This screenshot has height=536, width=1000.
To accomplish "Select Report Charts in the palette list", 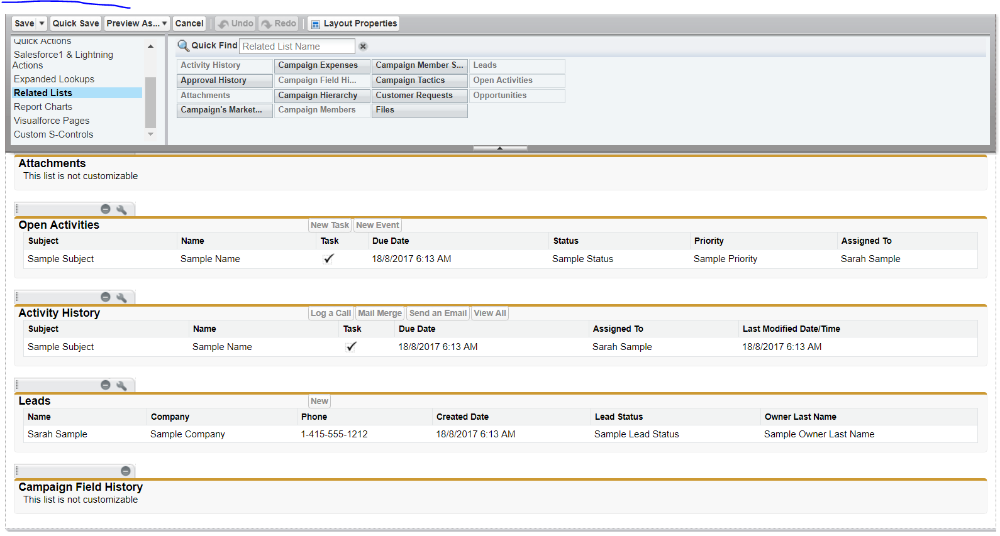I will [x=43, y=107].
